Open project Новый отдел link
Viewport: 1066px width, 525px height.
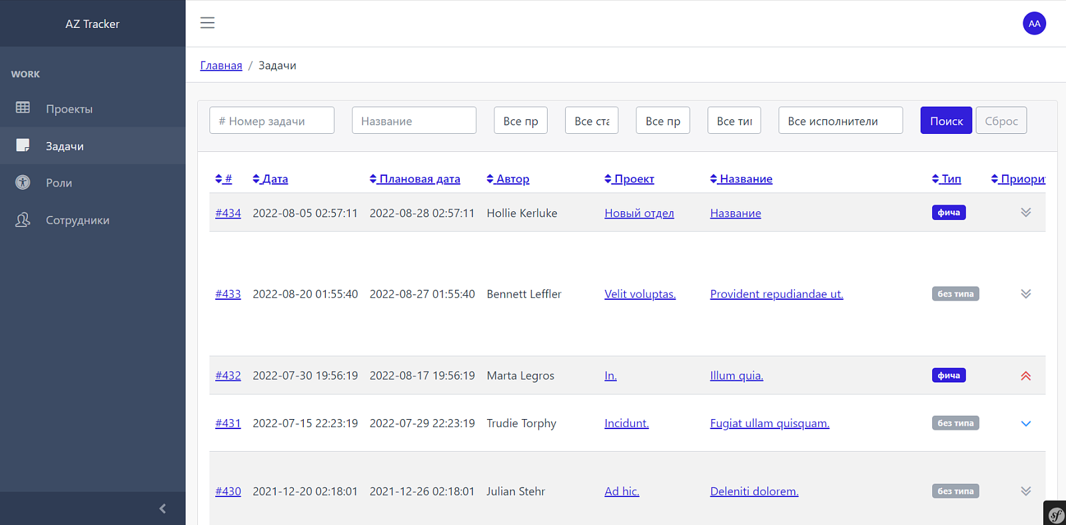point(639,213)
